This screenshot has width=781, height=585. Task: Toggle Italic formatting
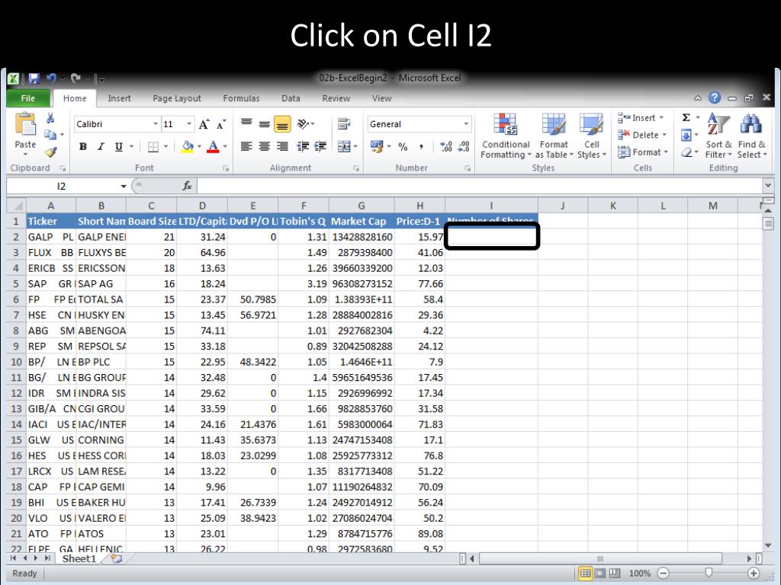coord(101,147)
